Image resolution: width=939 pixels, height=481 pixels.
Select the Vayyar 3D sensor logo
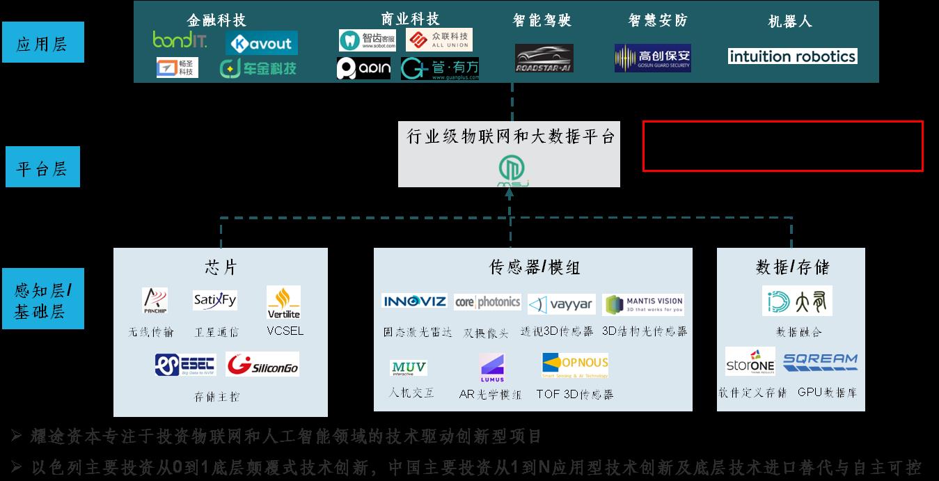click(560, 303)
